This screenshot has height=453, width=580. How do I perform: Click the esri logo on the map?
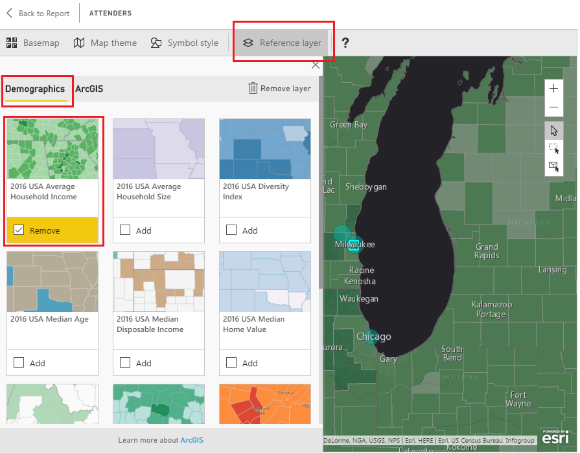tap(555, 437)
